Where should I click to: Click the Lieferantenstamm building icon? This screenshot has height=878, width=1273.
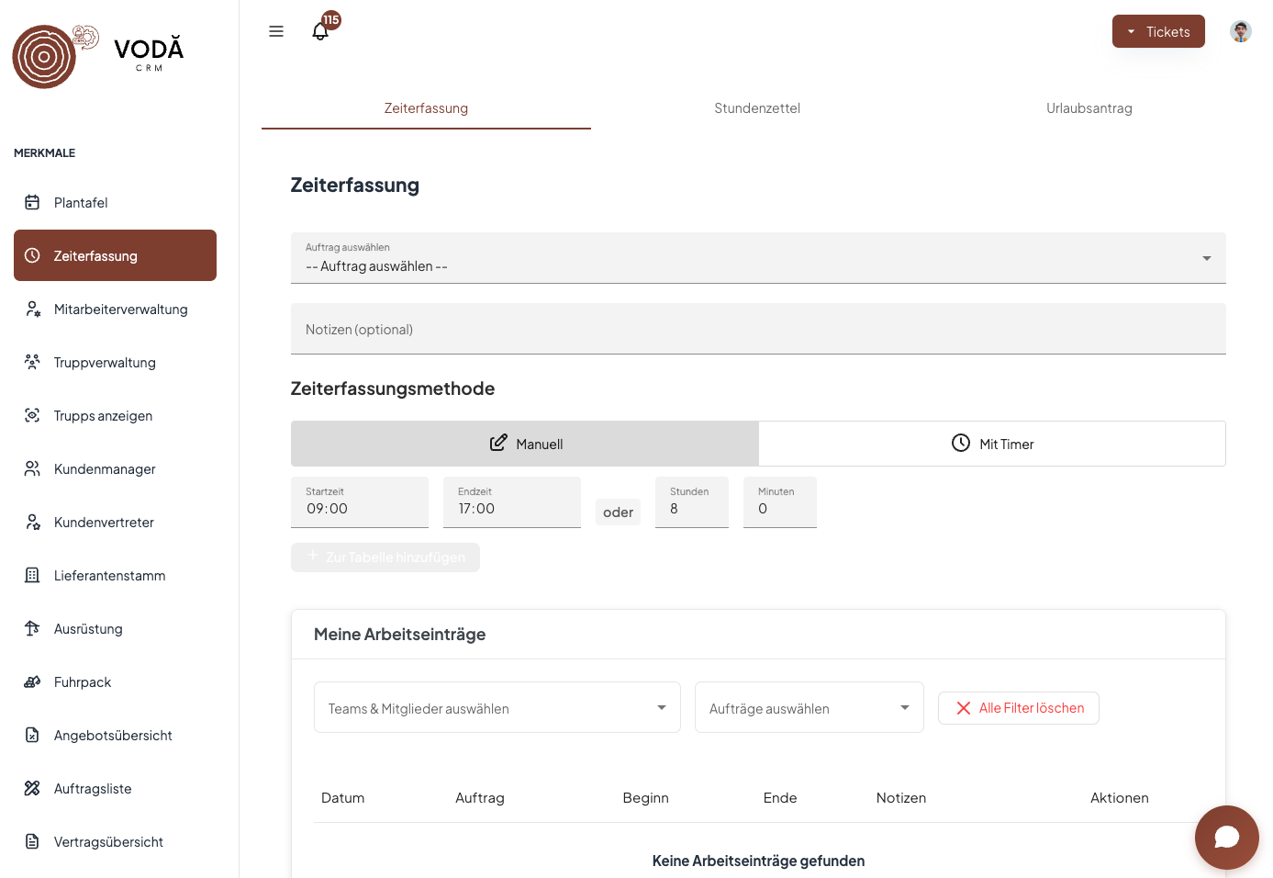(x=32, y=576)
